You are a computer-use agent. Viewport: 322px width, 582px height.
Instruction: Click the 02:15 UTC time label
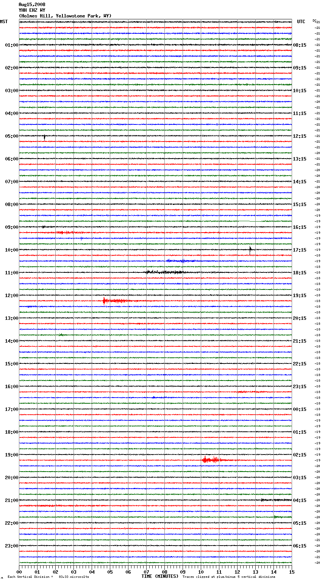coord(300,455)
